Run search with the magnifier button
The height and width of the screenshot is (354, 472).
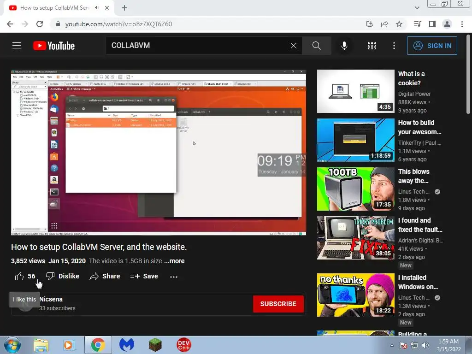[x=316, y=46]
